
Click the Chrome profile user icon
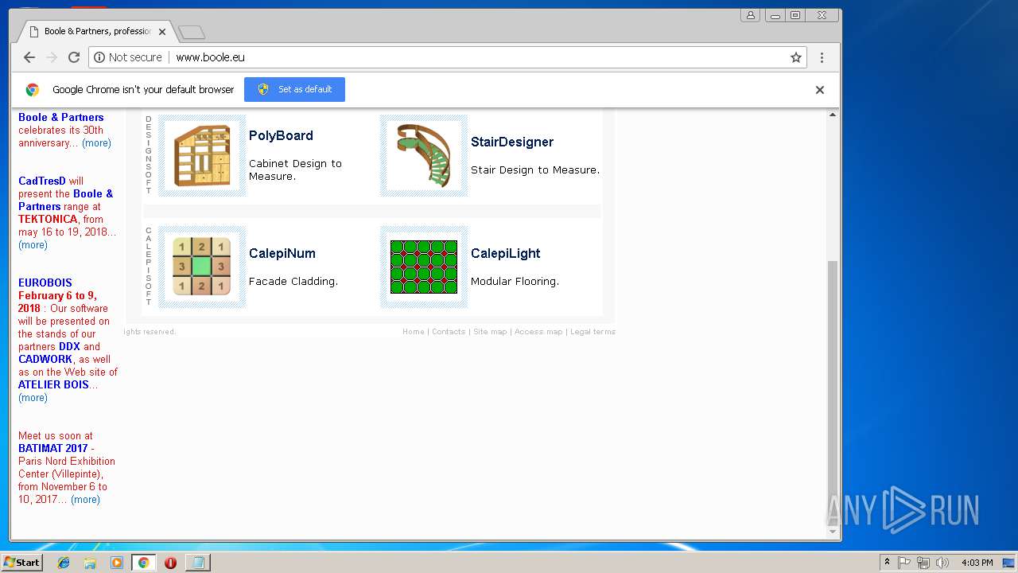point(750,15)
